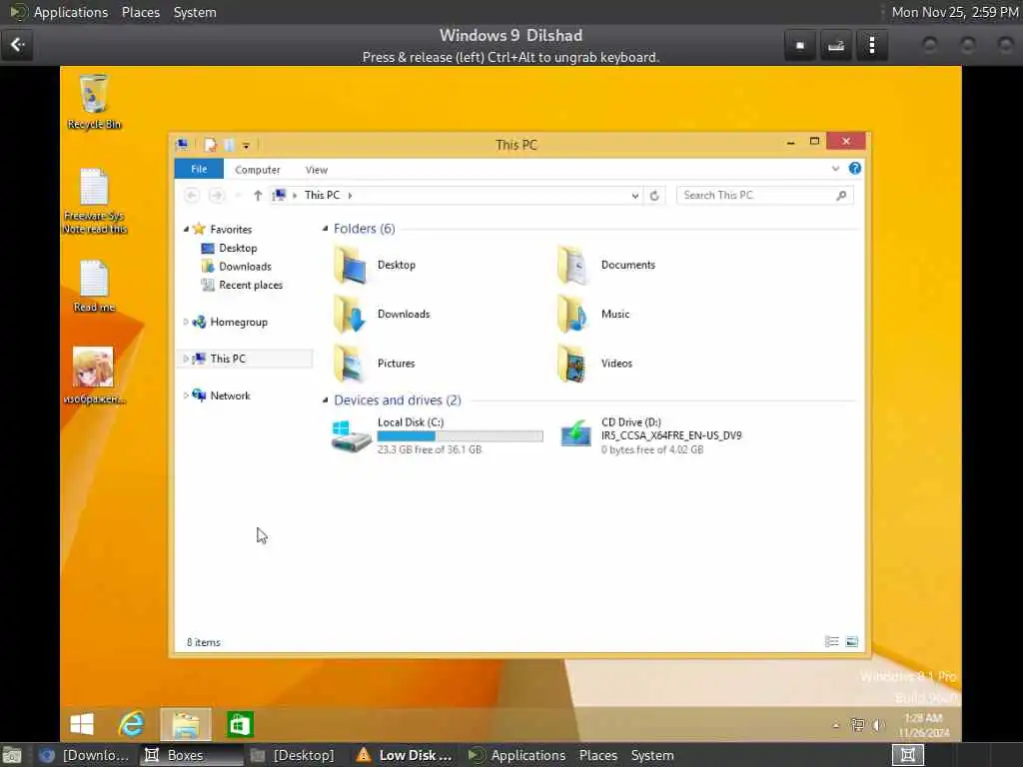Click the volume speaker tray icon
1023x767 pixels.
[879, 725]
